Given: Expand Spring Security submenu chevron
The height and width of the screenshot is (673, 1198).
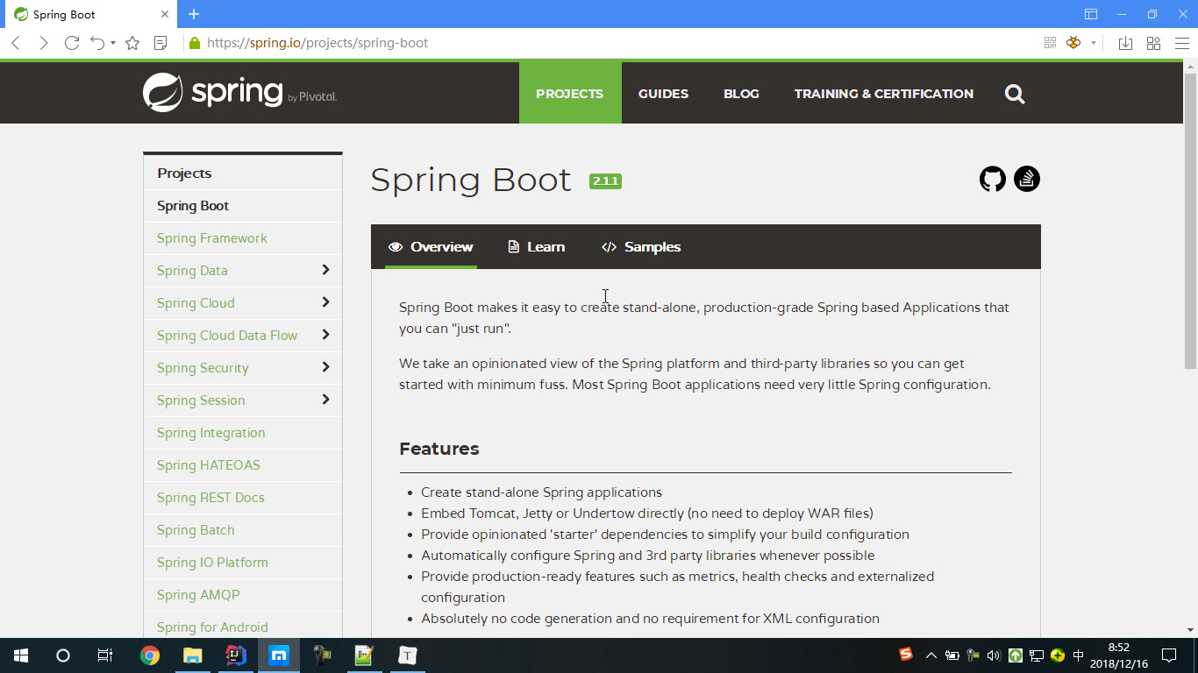Looking at the screenshot, I should pos(325,367).
